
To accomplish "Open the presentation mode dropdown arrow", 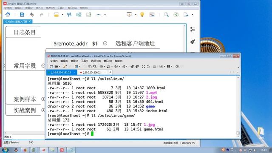I will click(136, 14).
